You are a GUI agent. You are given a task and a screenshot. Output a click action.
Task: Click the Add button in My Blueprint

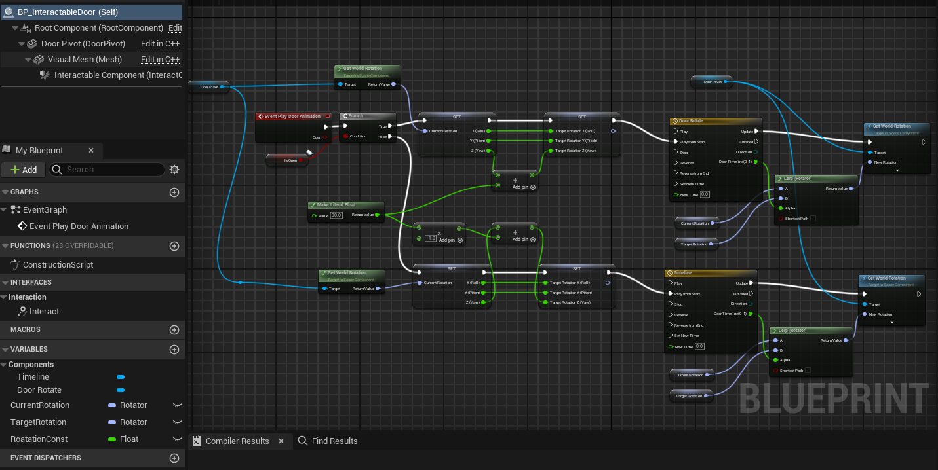[23, 170]
